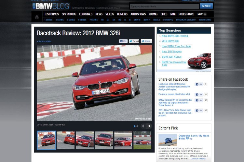
Task: Open EUROPEAN DELIVERY submenu link
Action: pyautogui.click(x=186, y=20)
